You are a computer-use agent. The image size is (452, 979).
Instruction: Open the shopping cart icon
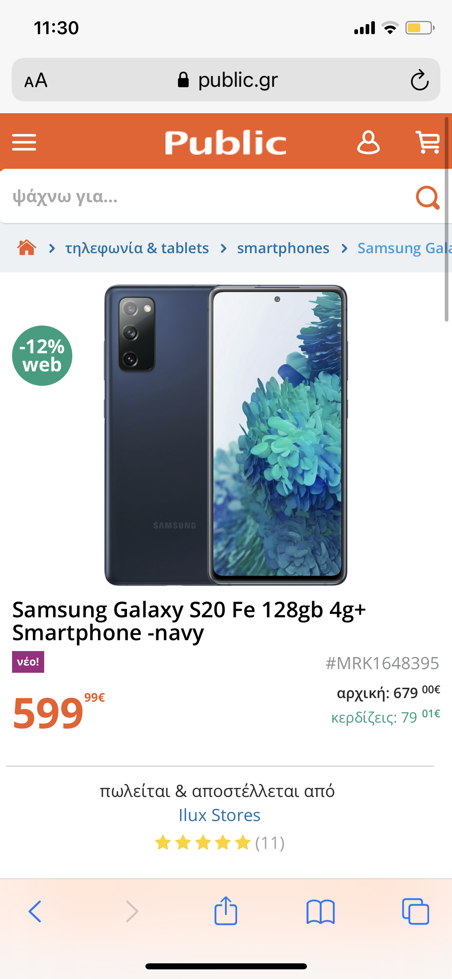coord(428,142)
